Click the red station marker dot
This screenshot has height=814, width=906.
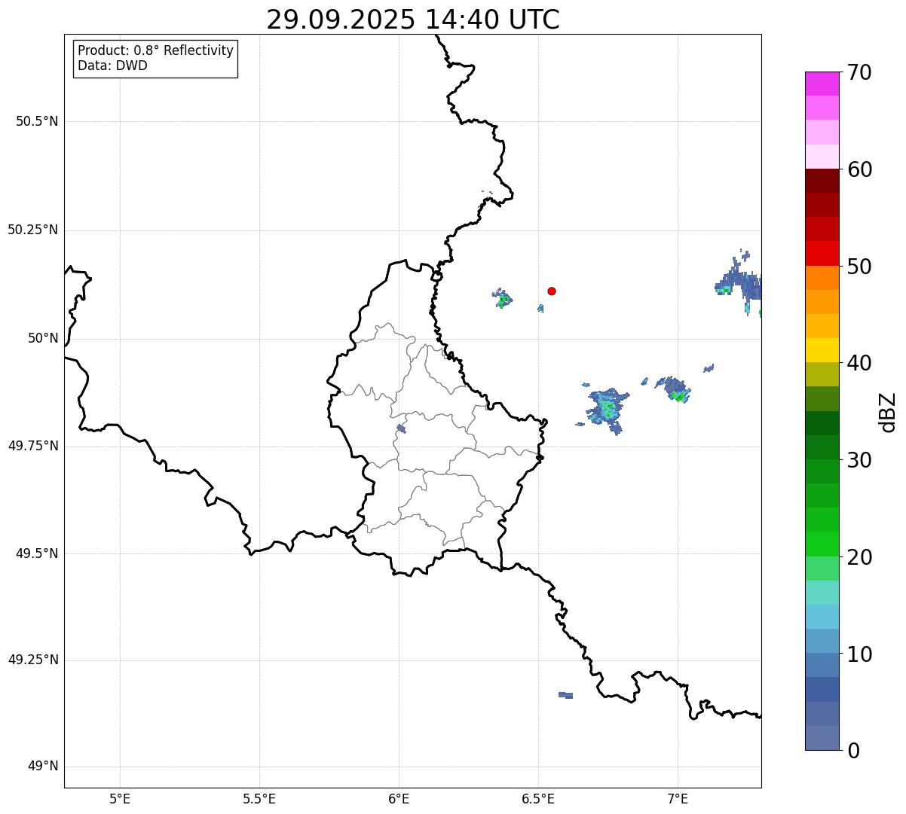click(x=552, y=291)
